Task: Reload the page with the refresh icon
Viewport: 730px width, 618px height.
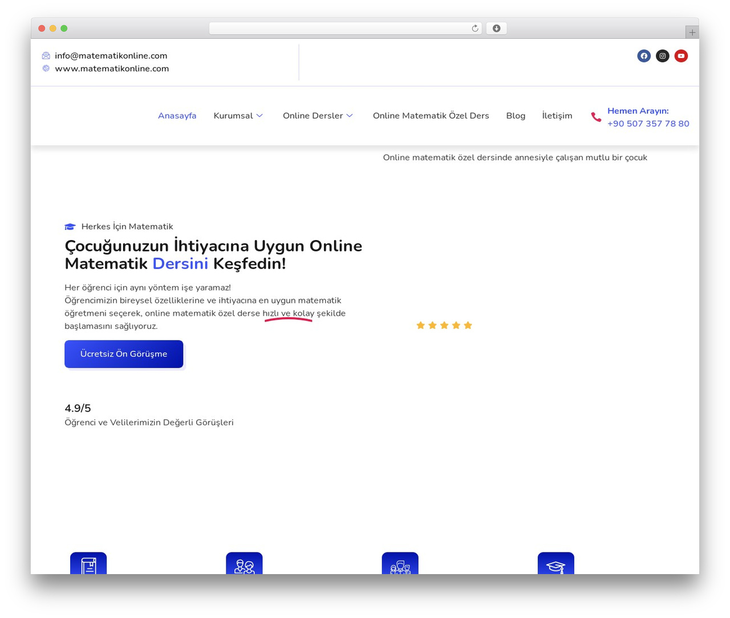Action: coord(474,29)
